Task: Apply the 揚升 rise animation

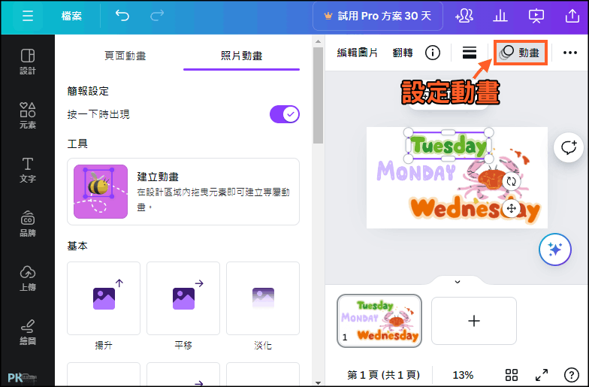Action: point(104,298)
